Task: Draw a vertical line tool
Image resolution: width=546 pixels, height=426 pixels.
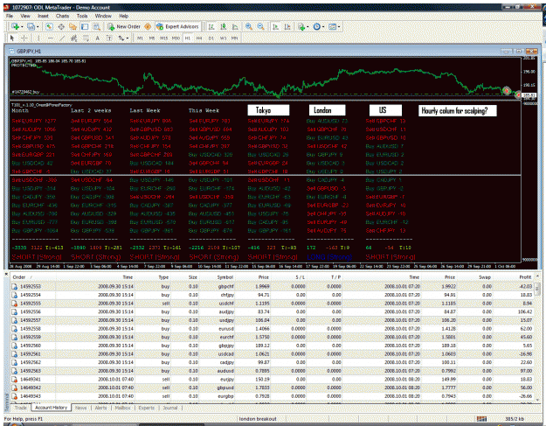Action: tap(38, 38)
